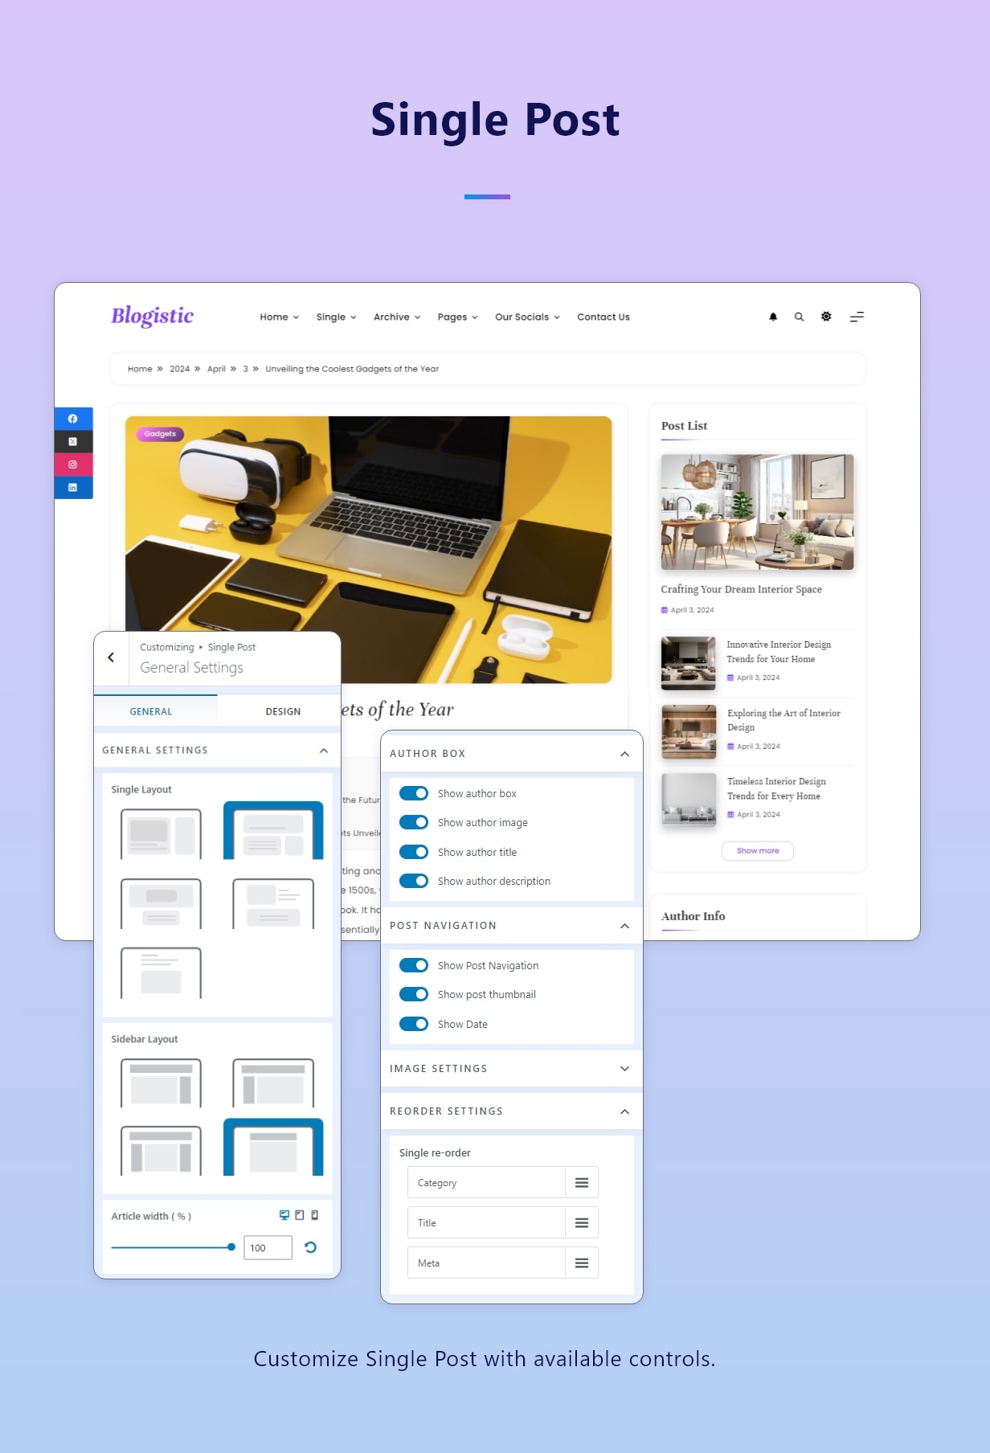Switch to the Design tab
The image size is (990, 1453).
point(283,711)
